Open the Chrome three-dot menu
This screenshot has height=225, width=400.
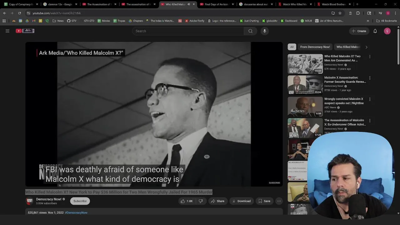pyautogui.click(x=395, y=13)
